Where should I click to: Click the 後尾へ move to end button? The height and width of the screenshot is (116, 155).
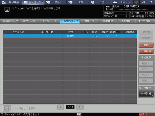[146, 80]
